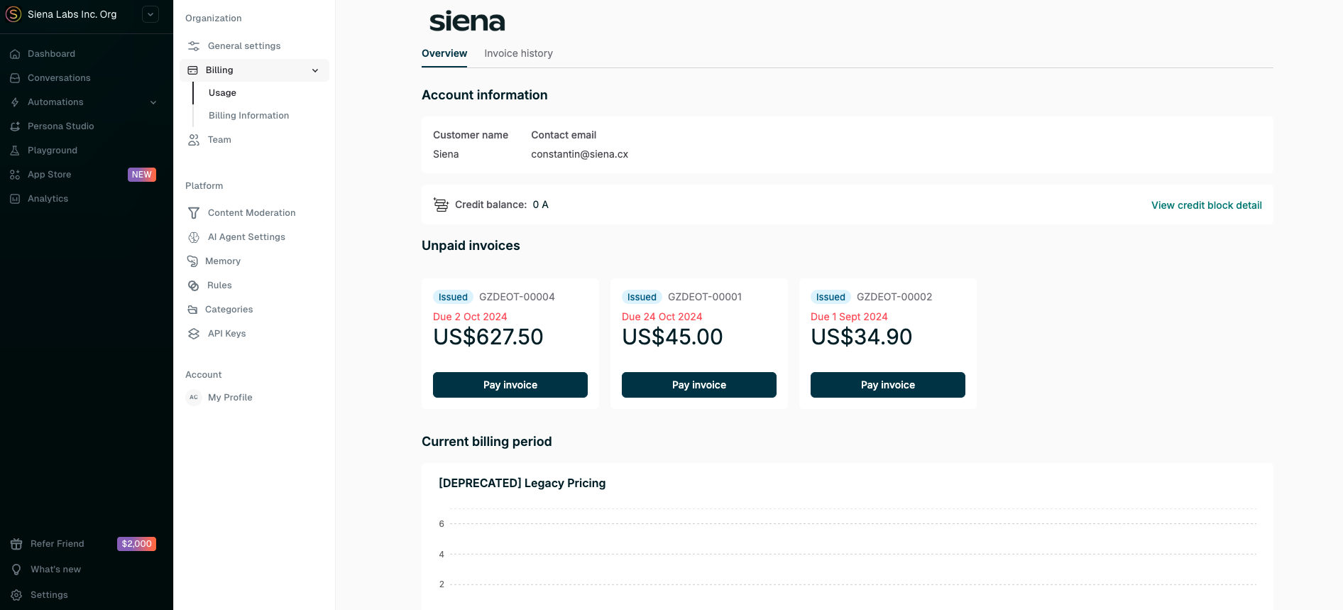Click the [DEPRECATED] Legacy Pricing heading
Screen dimensions: 1343x610
pos(522,483)
